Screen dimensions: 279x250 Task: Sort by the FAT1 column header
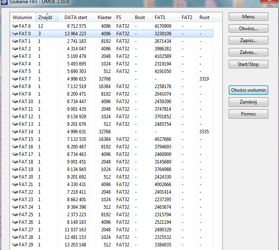click(165, 17)
